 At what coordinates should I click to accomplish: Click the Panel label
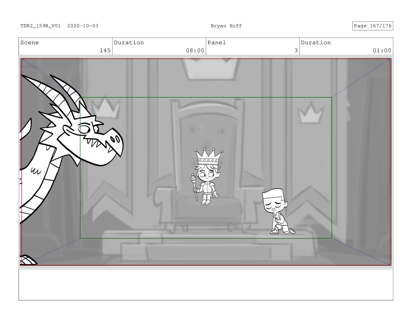[x=216, y=42]
